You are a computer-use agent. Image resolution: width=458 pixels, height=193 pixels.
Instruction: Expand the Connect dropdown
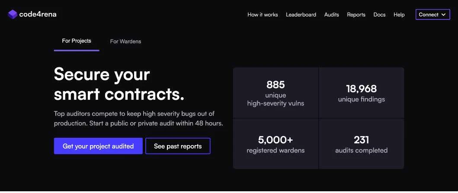point(432,15)
